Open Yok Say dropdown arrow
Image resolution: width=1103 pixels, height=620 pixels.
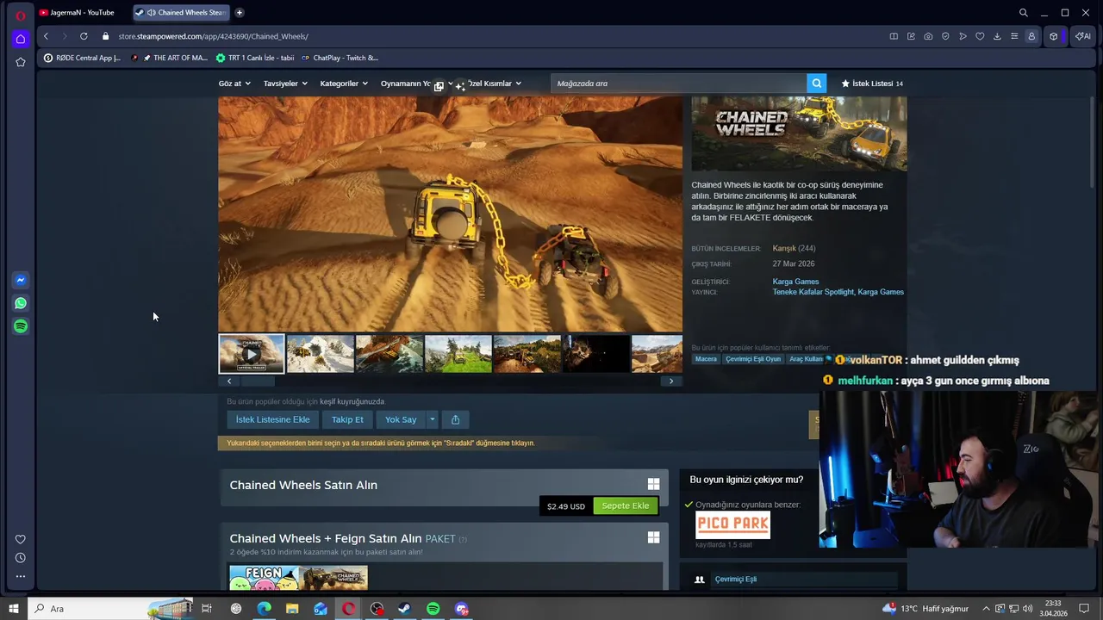[432, 419]
